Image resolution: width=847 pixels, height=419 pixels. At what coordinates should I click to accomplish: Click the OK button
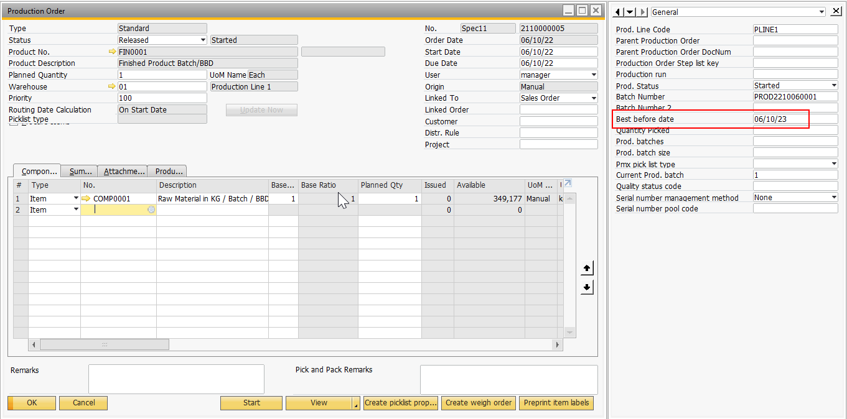[x=32, y=403]
